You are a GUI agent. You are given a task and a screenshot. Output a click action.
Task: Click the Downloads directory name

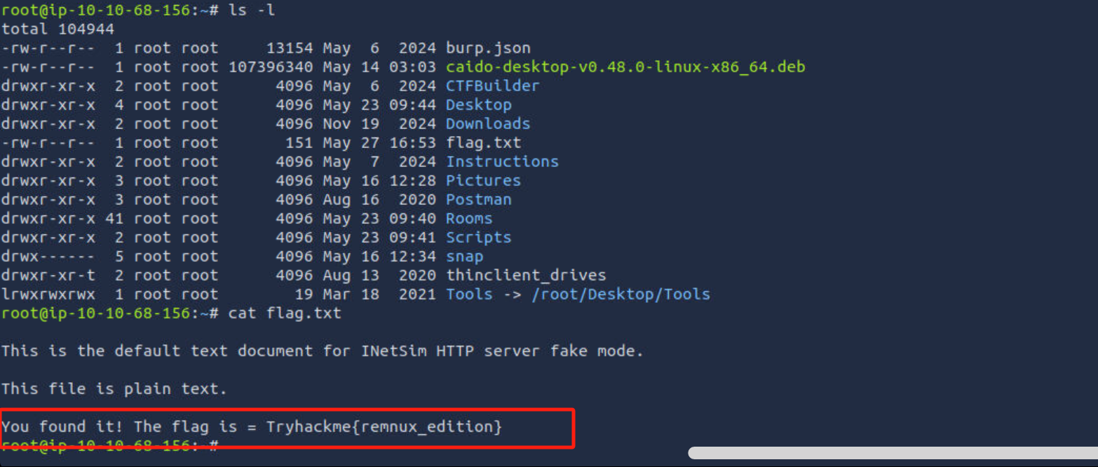[488, 124]
